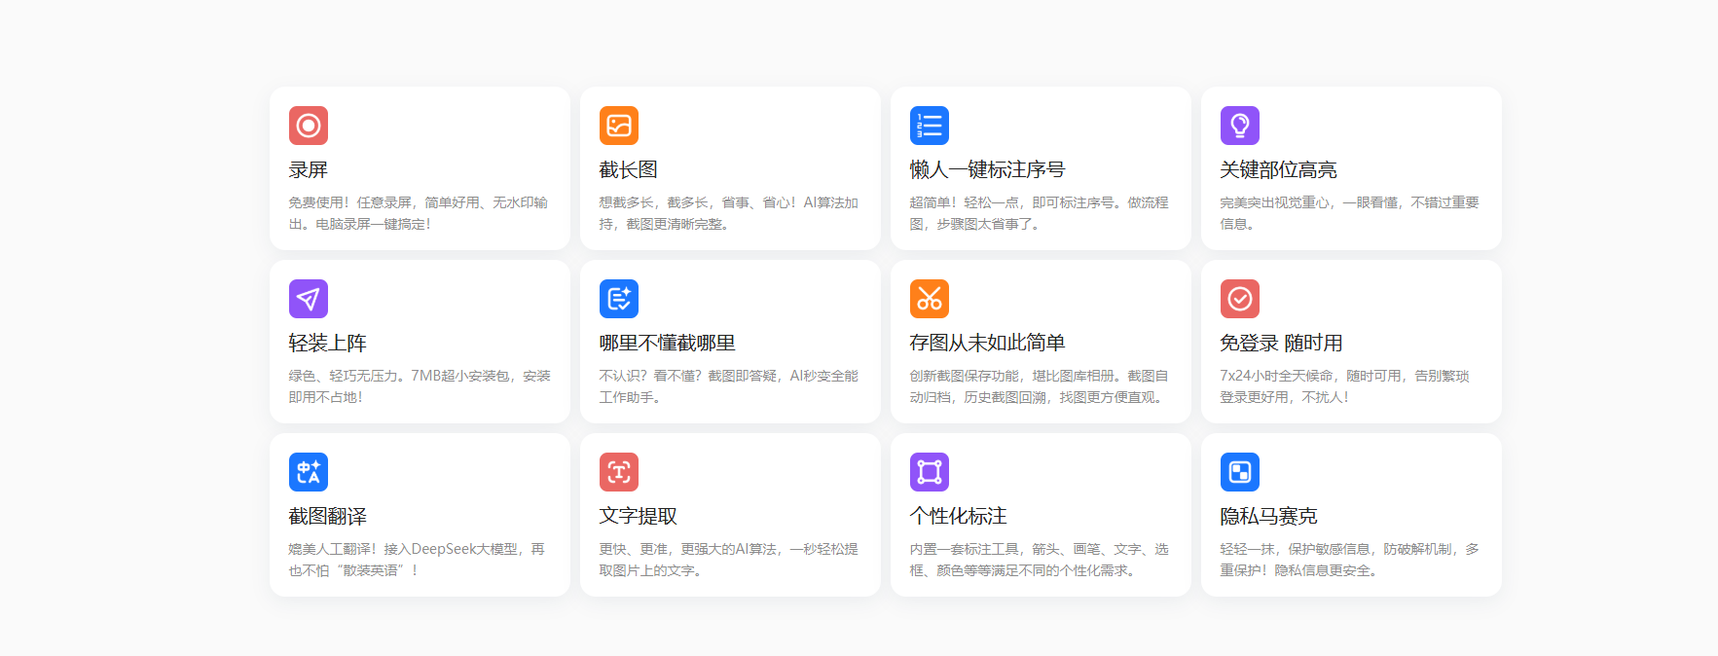Click the purple paper plane icon
The image size is (1718, 656).
point(308,299)
